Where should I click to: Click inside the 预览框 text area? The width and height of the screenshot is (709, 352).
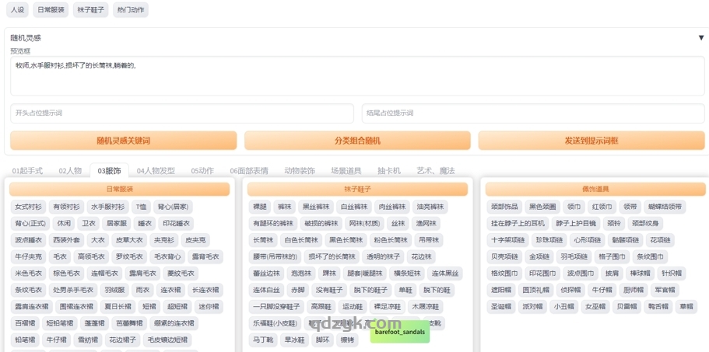(356, 76)
